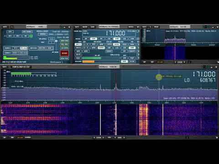
Task: Toggle the LO LOCK button
Action: (x=64, y=48)
